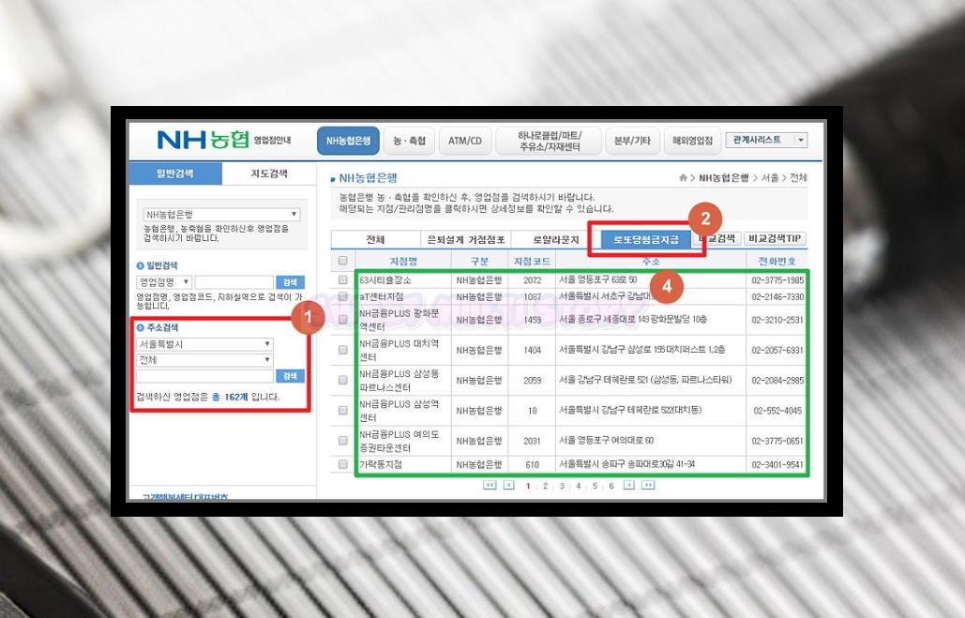The width and height of the screenshot is (965, 618).
Task: Check the NH금융PLUS 삼성역센터 row checkbox
Action: [343, 410]
